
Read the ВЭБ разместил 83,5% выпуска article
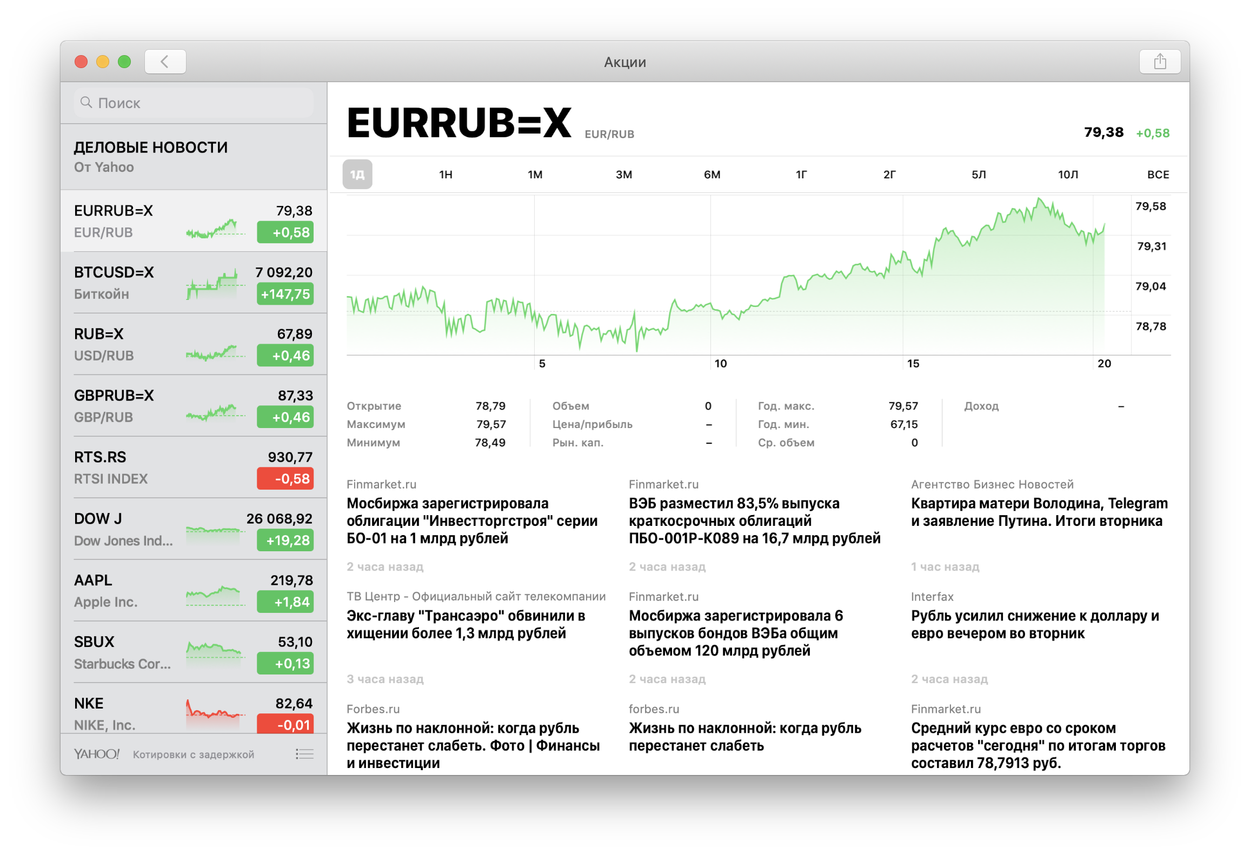point(754,521)
